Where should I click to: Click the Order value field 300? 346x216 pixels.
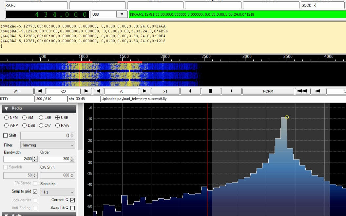(55, 159)
